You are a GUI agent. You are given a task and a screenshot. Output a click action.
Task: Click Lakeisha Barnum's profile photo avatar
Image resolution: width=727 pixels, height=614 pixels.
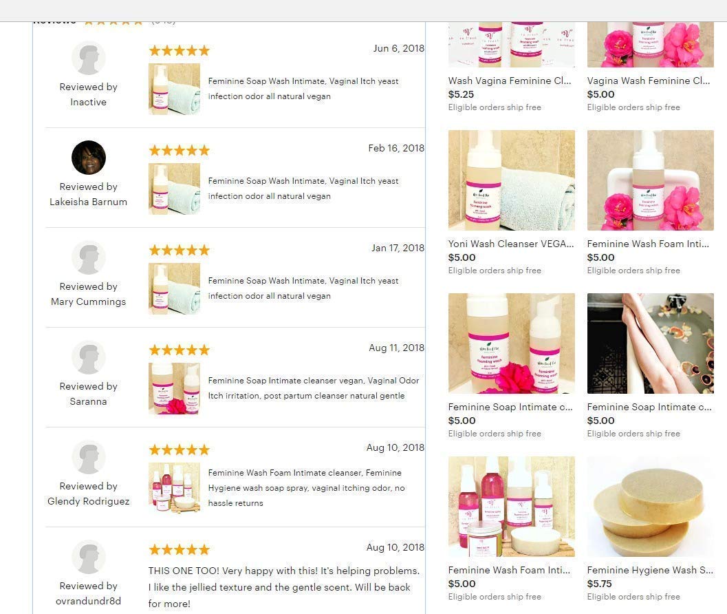coord(89,158)
